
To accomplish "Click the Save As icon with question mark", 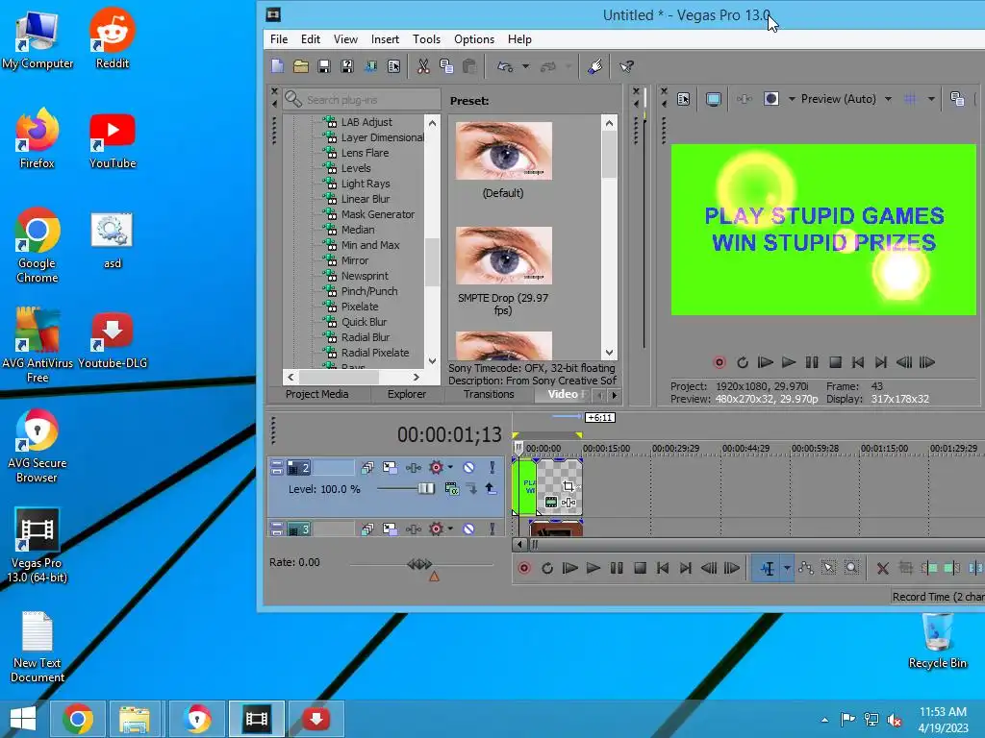I will click(x=347, y=66).
